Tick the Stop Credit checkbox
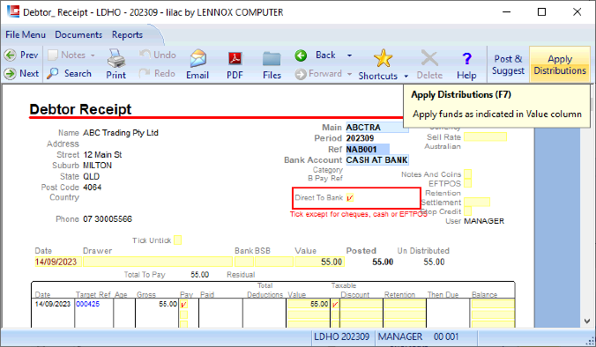This screenshot has height=347, width=596. click(468, 211)
